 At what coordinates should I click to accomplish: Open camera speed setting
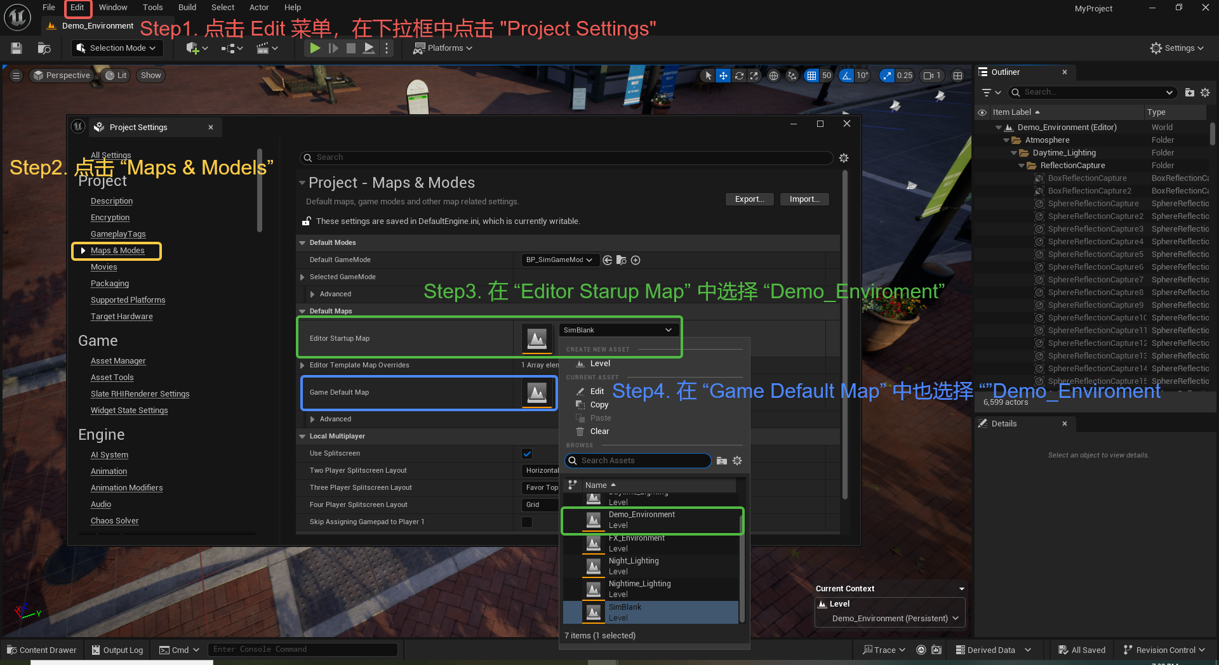coord(932,76)
